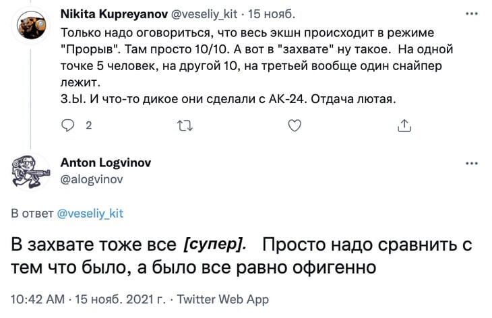Open the Anton Logvinov profile name

(x=106, y=162)
